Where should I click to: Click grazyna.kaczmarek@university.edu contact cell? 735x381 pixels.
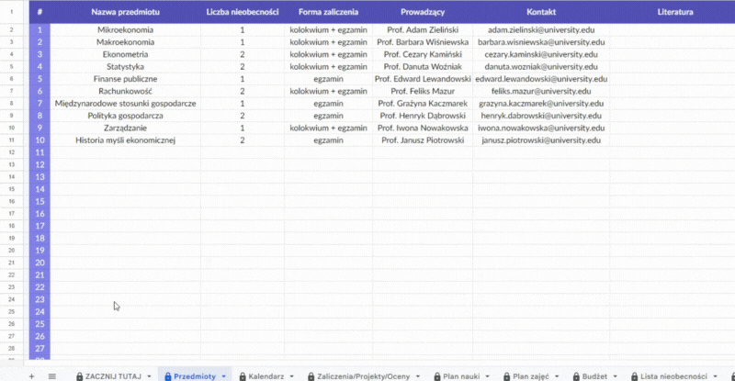(x=541, y=104)
